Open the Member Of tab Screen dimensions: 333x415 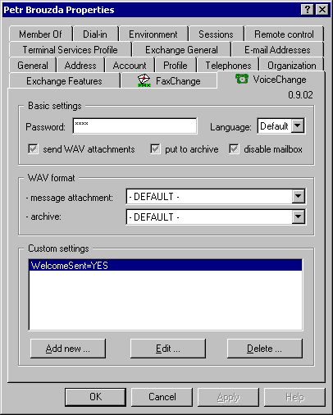click(40, 34)
